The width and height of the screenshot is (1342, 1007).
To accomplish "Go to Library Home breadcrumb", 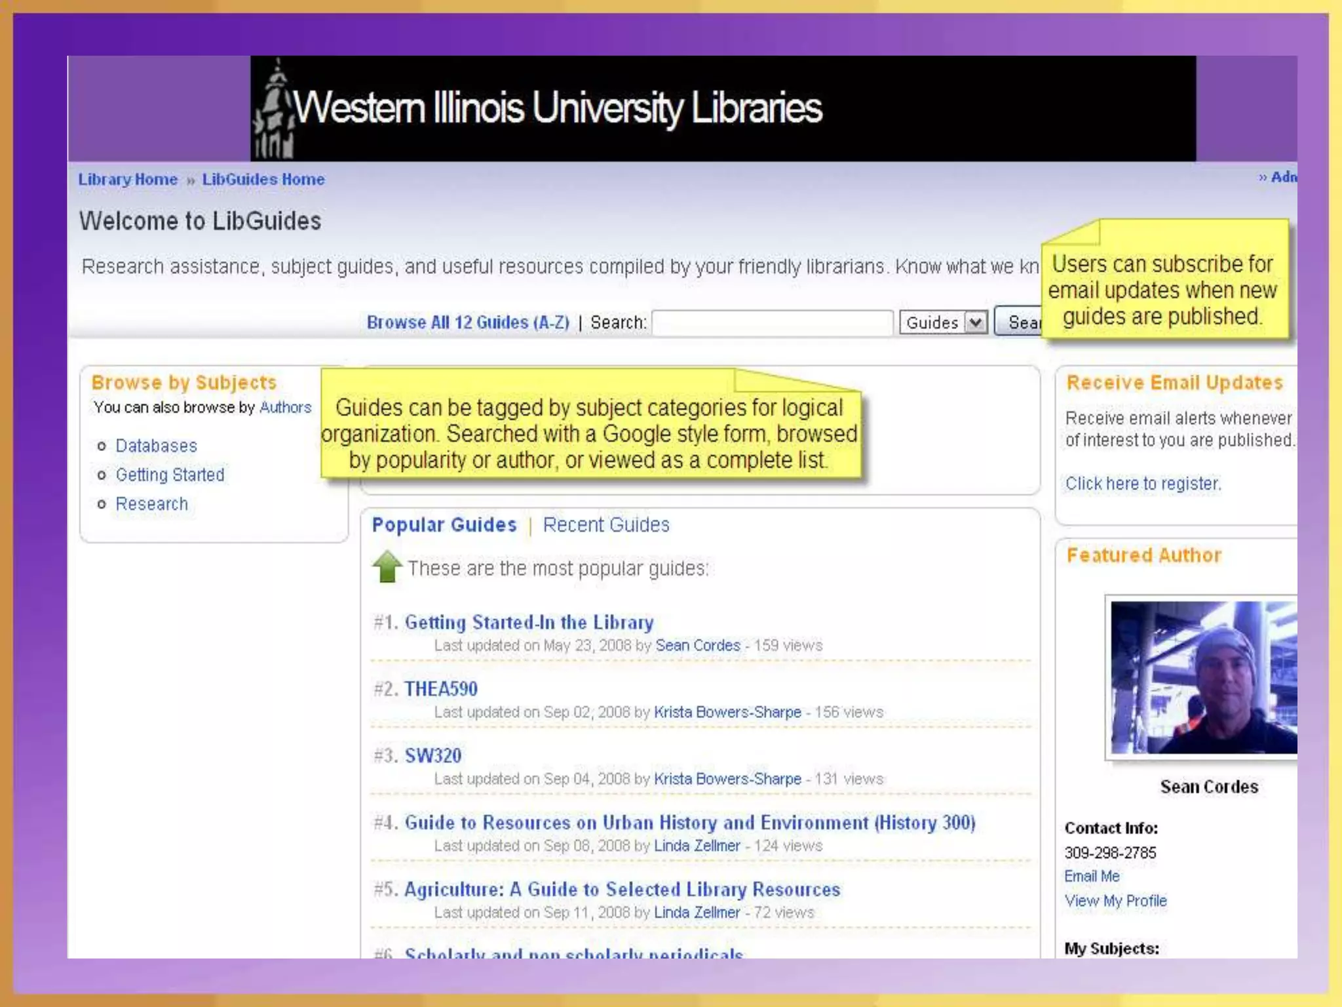I will point(128,180).
